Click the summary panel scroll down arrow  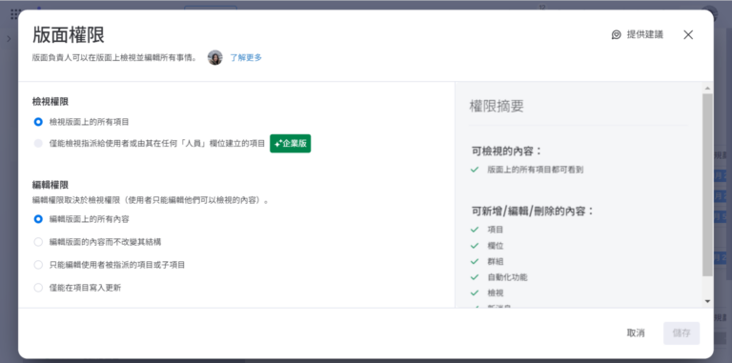(x=708, y=301)
